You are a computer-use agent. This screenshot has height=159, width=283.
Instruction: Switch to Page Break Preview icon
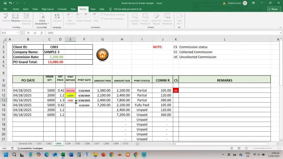[x=246, y=148]
